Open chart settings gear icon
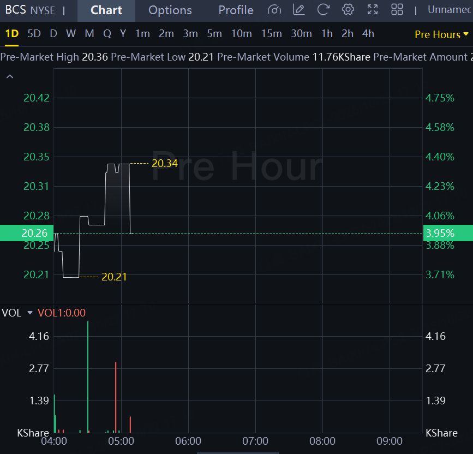Viewport: 473px width, 454px height. tap(348, 10)
